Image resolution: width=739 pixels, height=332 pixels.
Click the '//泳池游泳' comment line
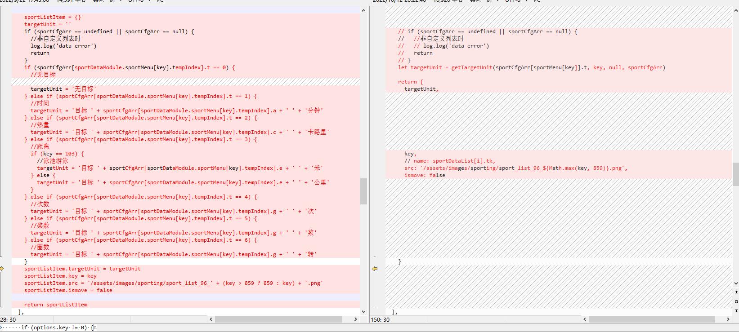click(53, 161)
